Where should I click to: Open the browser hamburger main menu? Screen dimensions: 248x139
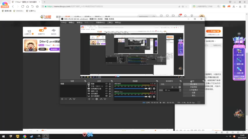click(245, 6)
